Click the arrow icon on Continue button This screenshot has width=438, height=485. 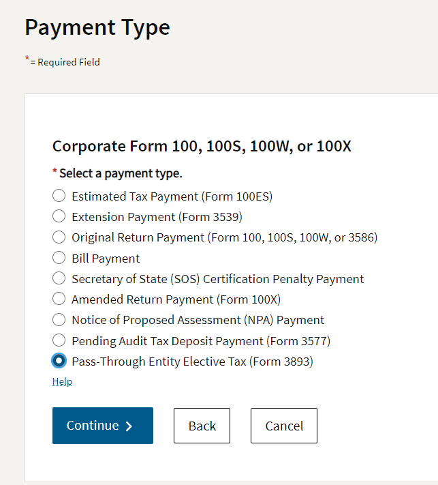pos(129,426)
